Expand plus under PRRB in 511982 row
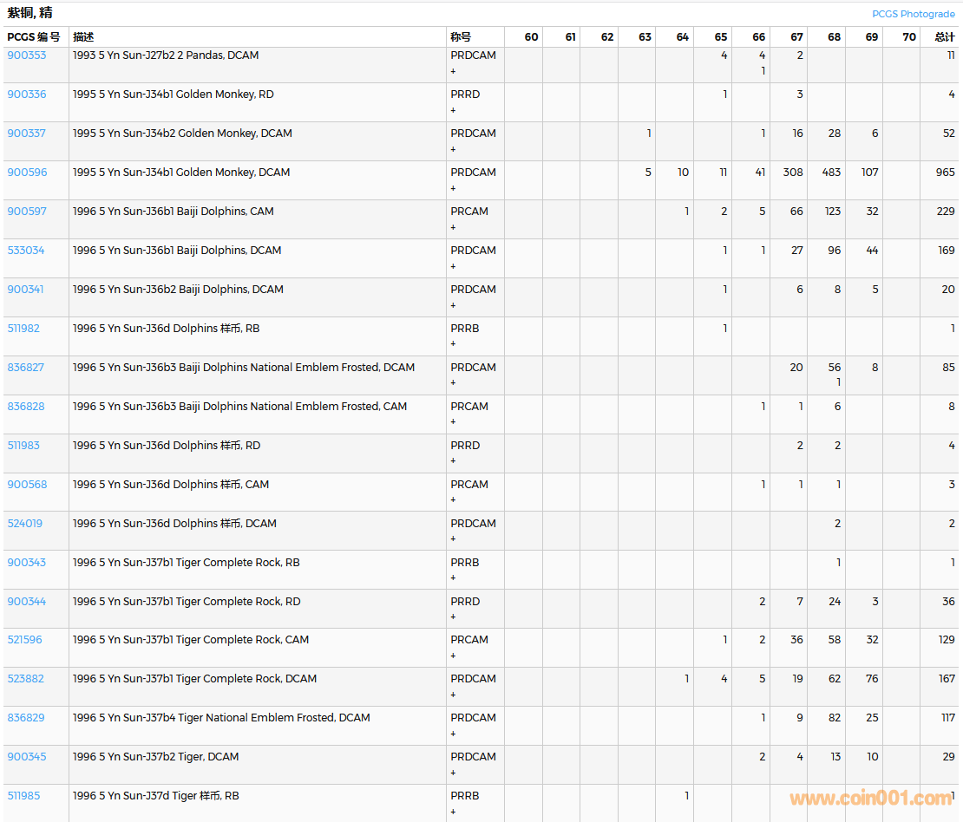The height and width of the screenshot is (822, 963). pos(453,344)
